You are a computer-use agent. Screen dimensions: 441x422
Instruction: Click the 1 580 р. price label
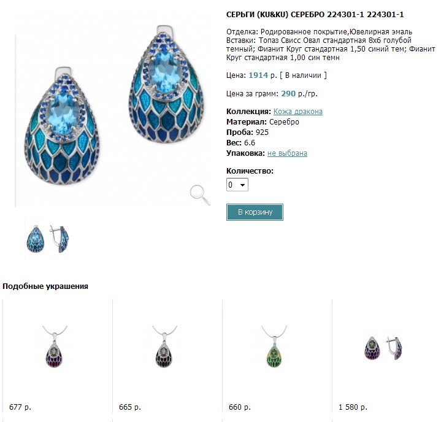[x=353, y=407]
